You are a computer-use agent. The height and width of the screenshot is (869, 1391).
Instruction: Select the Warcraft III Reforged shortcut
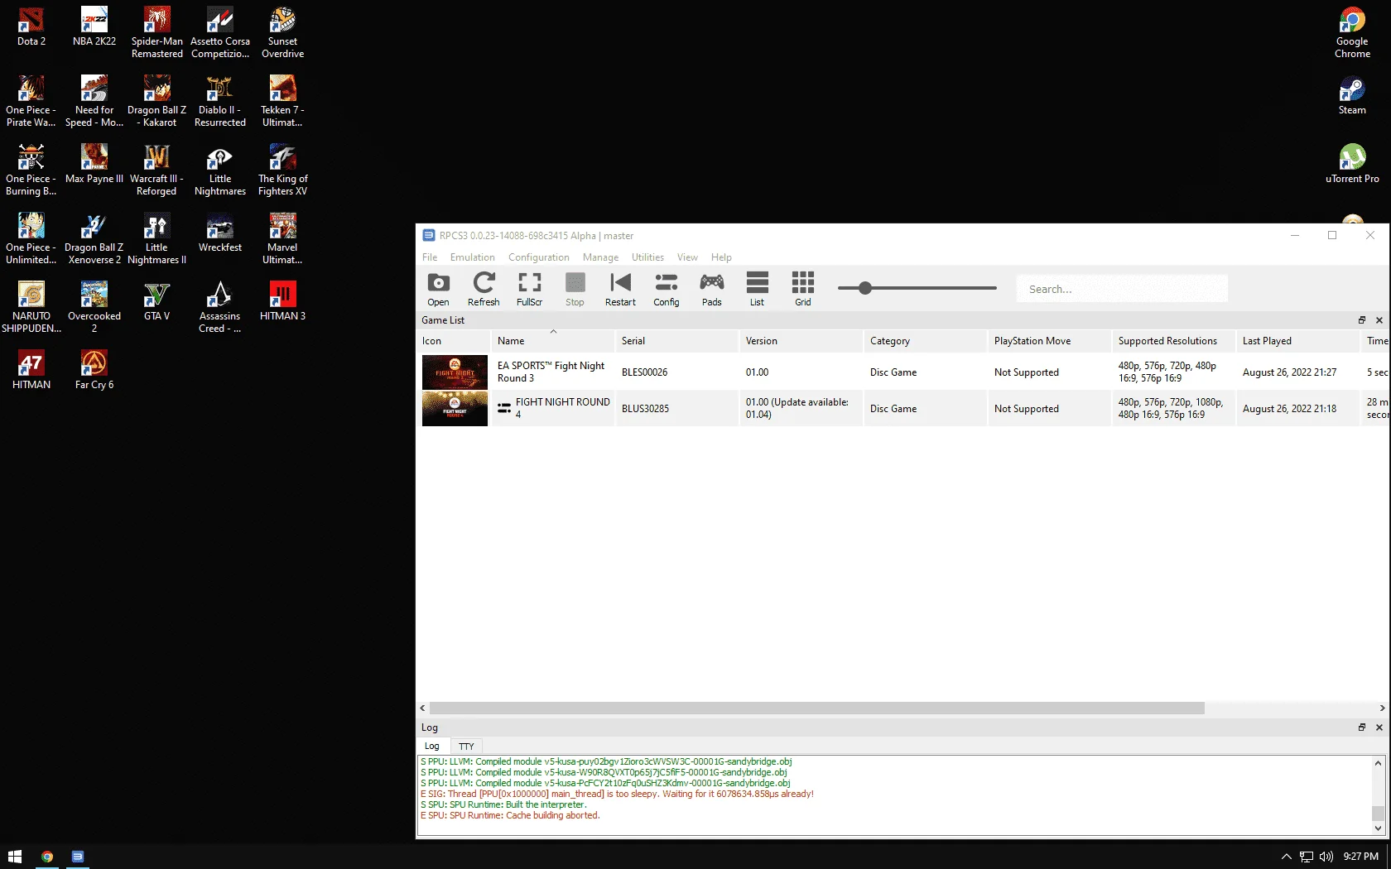click(x=157, y=170)
